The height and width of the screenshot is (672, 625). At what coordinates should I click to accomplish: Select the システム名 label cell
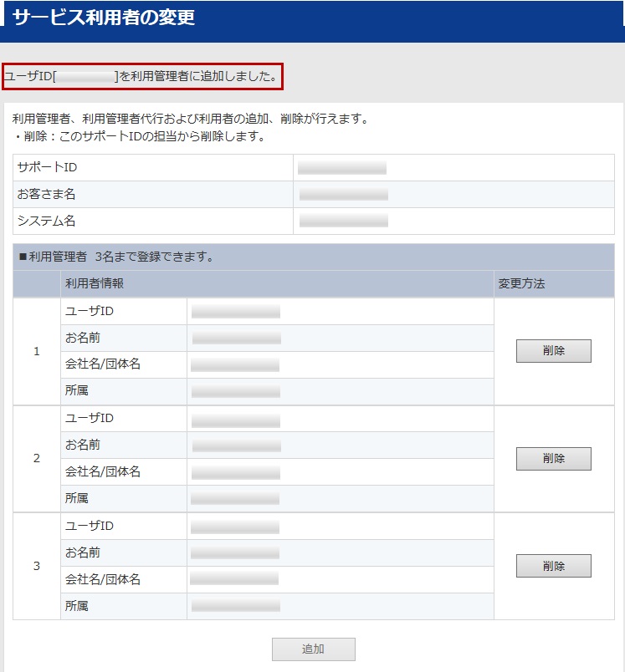pos(153,221)
